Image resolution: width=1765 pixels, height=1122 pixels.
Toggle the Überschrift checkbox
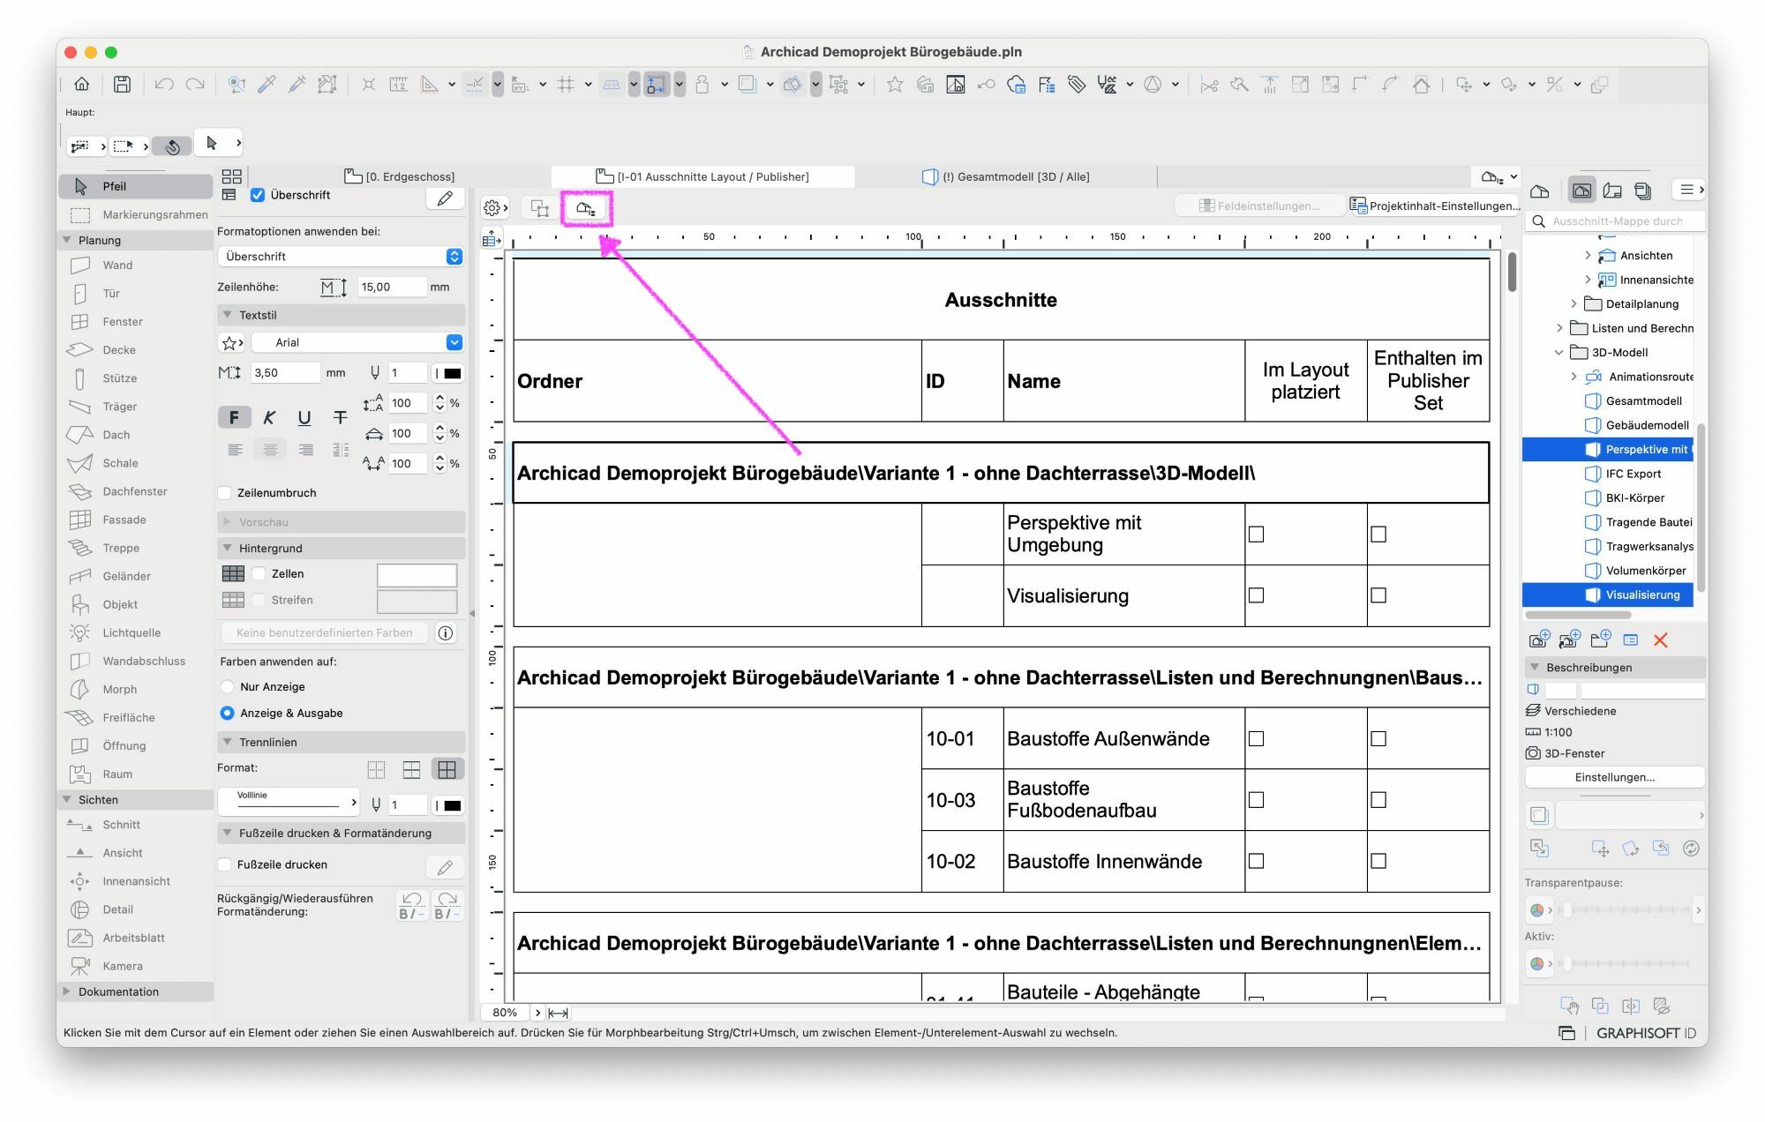coord(258,195)
